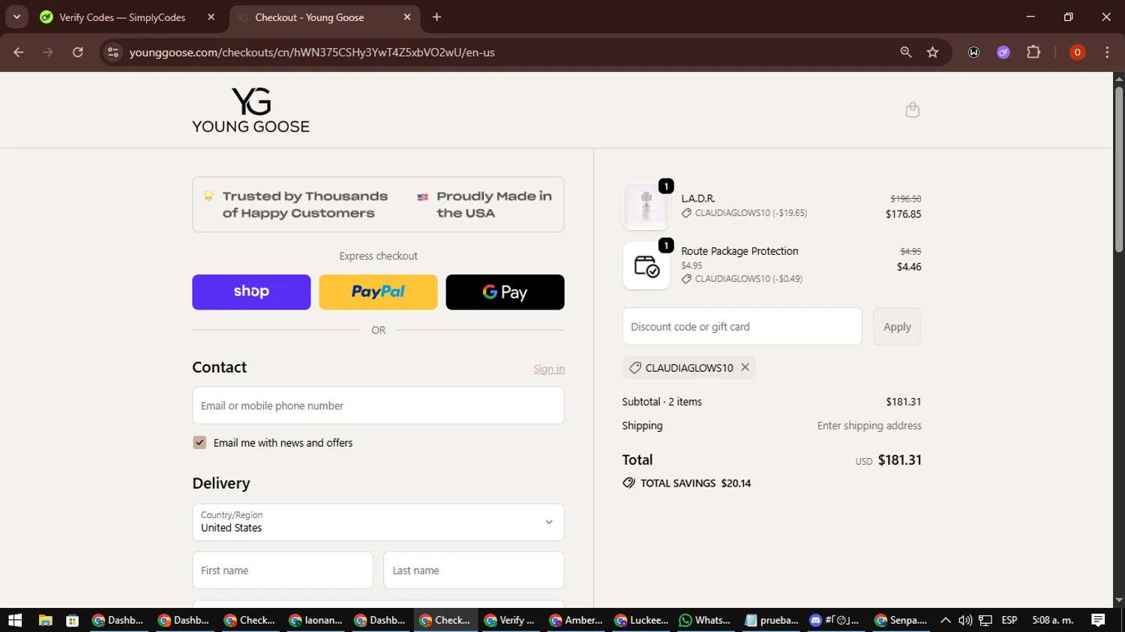Open the Luckee Chrome taskbar window
The width and height of the screenshot is (1125, 632).
pyautogui.click(x=641, y=620)
